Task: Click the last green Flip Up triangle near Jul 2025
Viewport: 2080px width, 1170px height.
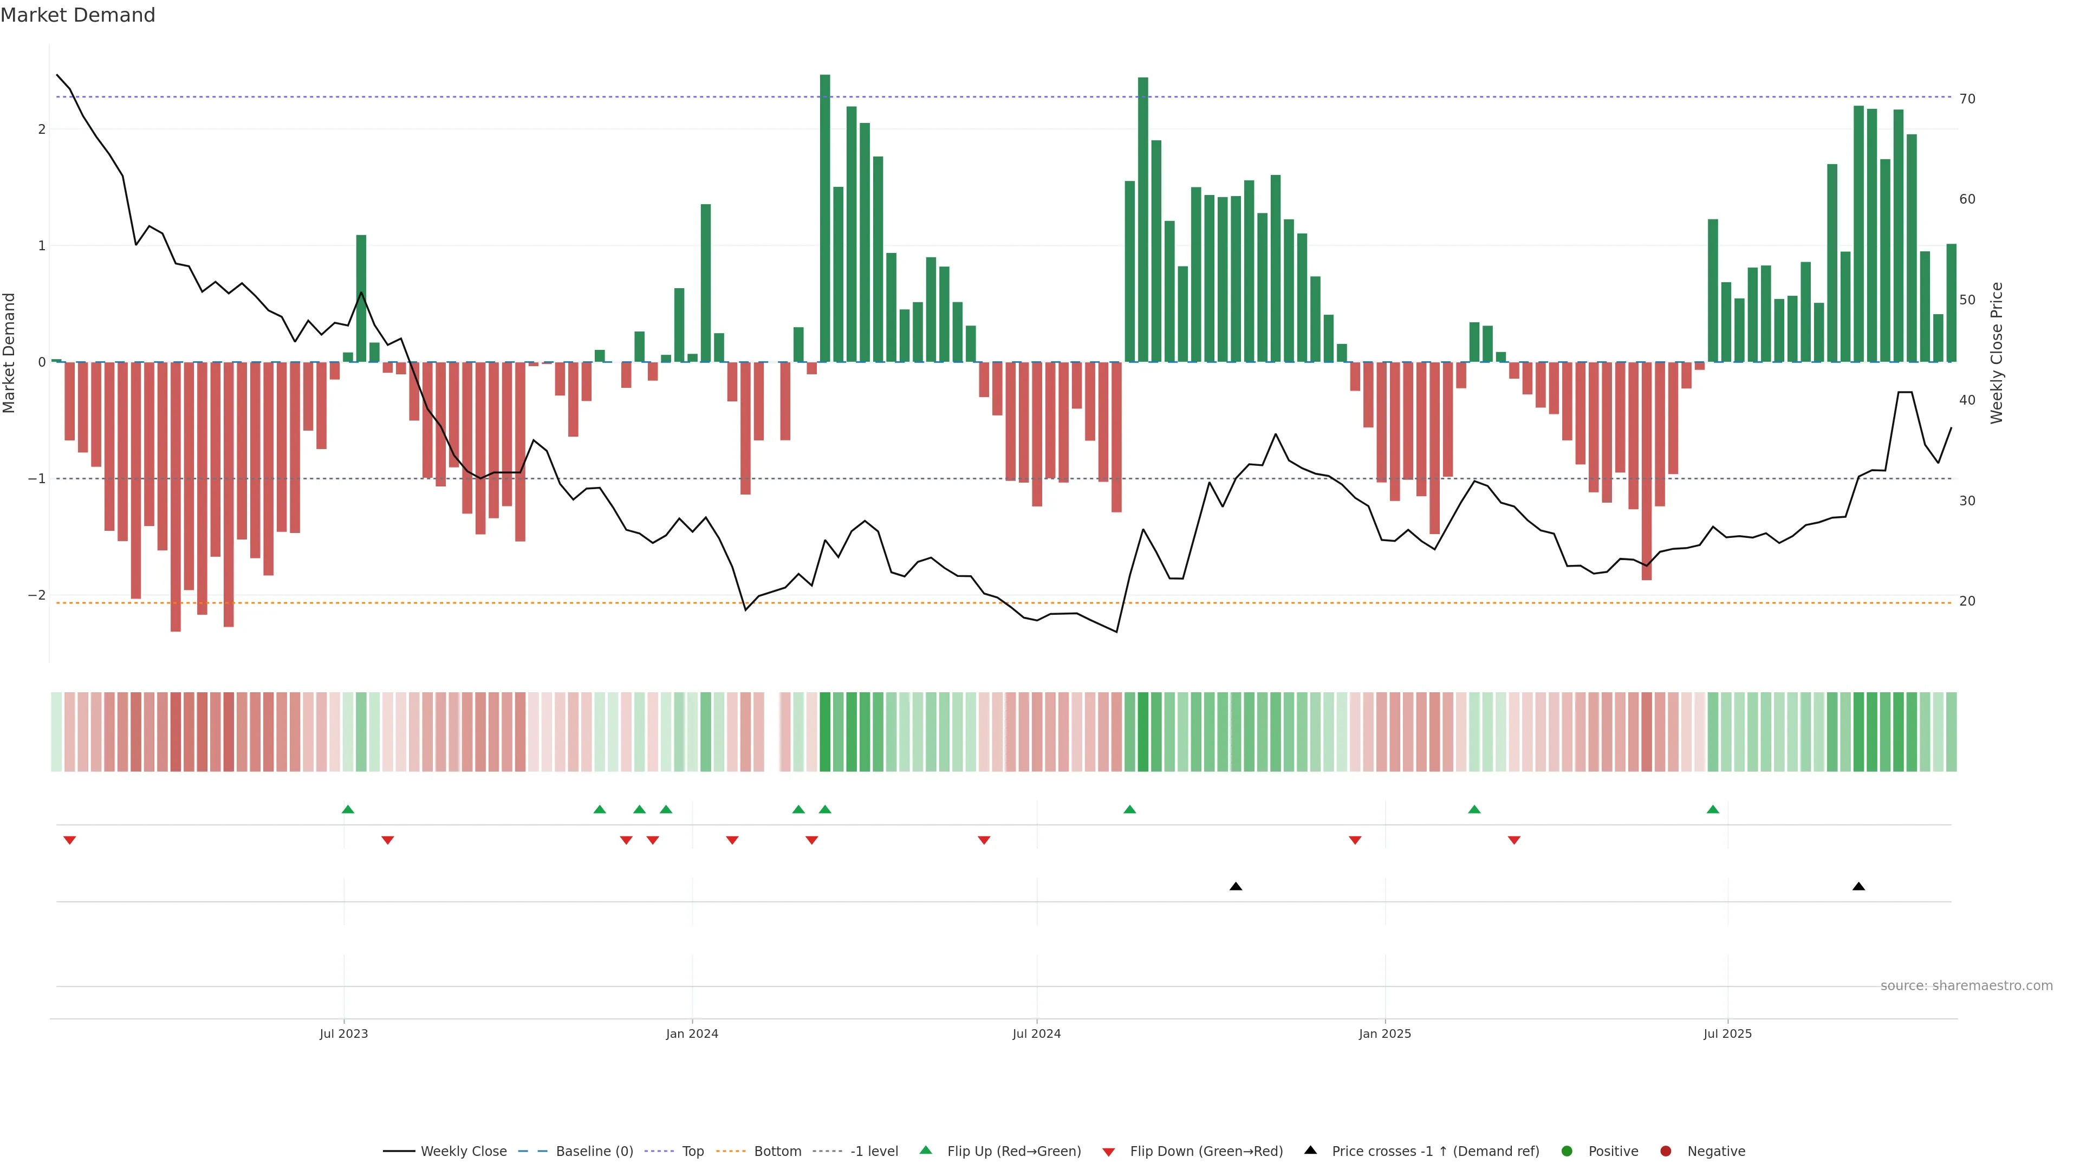Action: click(x=1713, y=809)
